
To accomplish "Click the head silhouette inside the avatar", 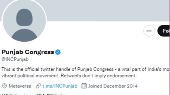I will pyautogui.click(x=24, y=18).
